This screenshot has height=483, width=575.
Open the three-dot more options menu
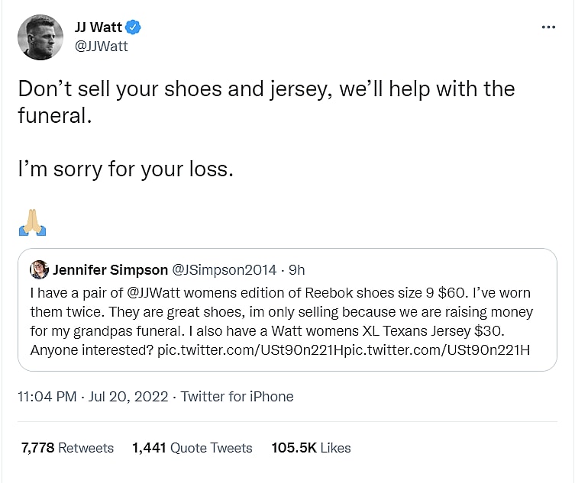(x=548, y=27)
